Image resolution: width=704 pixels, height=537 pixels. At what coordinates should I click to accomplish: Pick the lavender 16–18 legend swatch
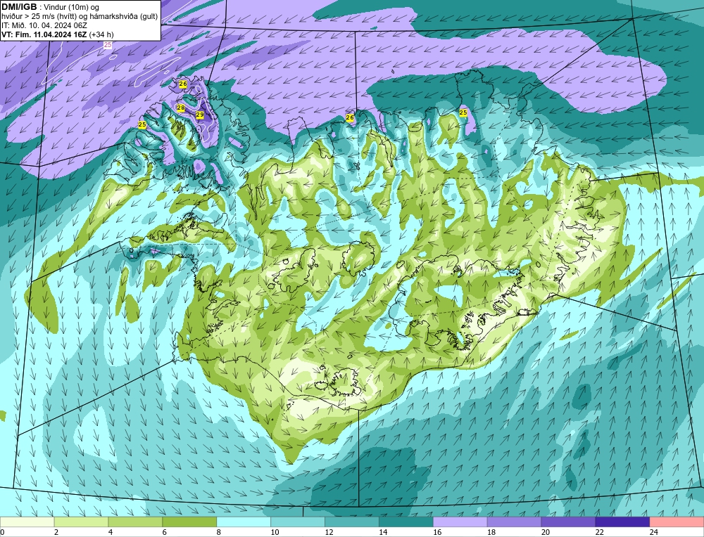click(460, 522)
